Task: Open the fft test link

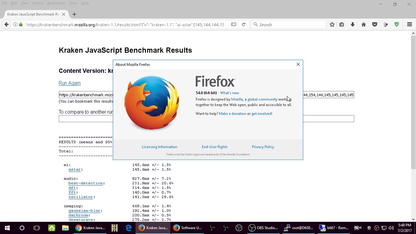Action: pyautogui.click(x=72, y=192)
